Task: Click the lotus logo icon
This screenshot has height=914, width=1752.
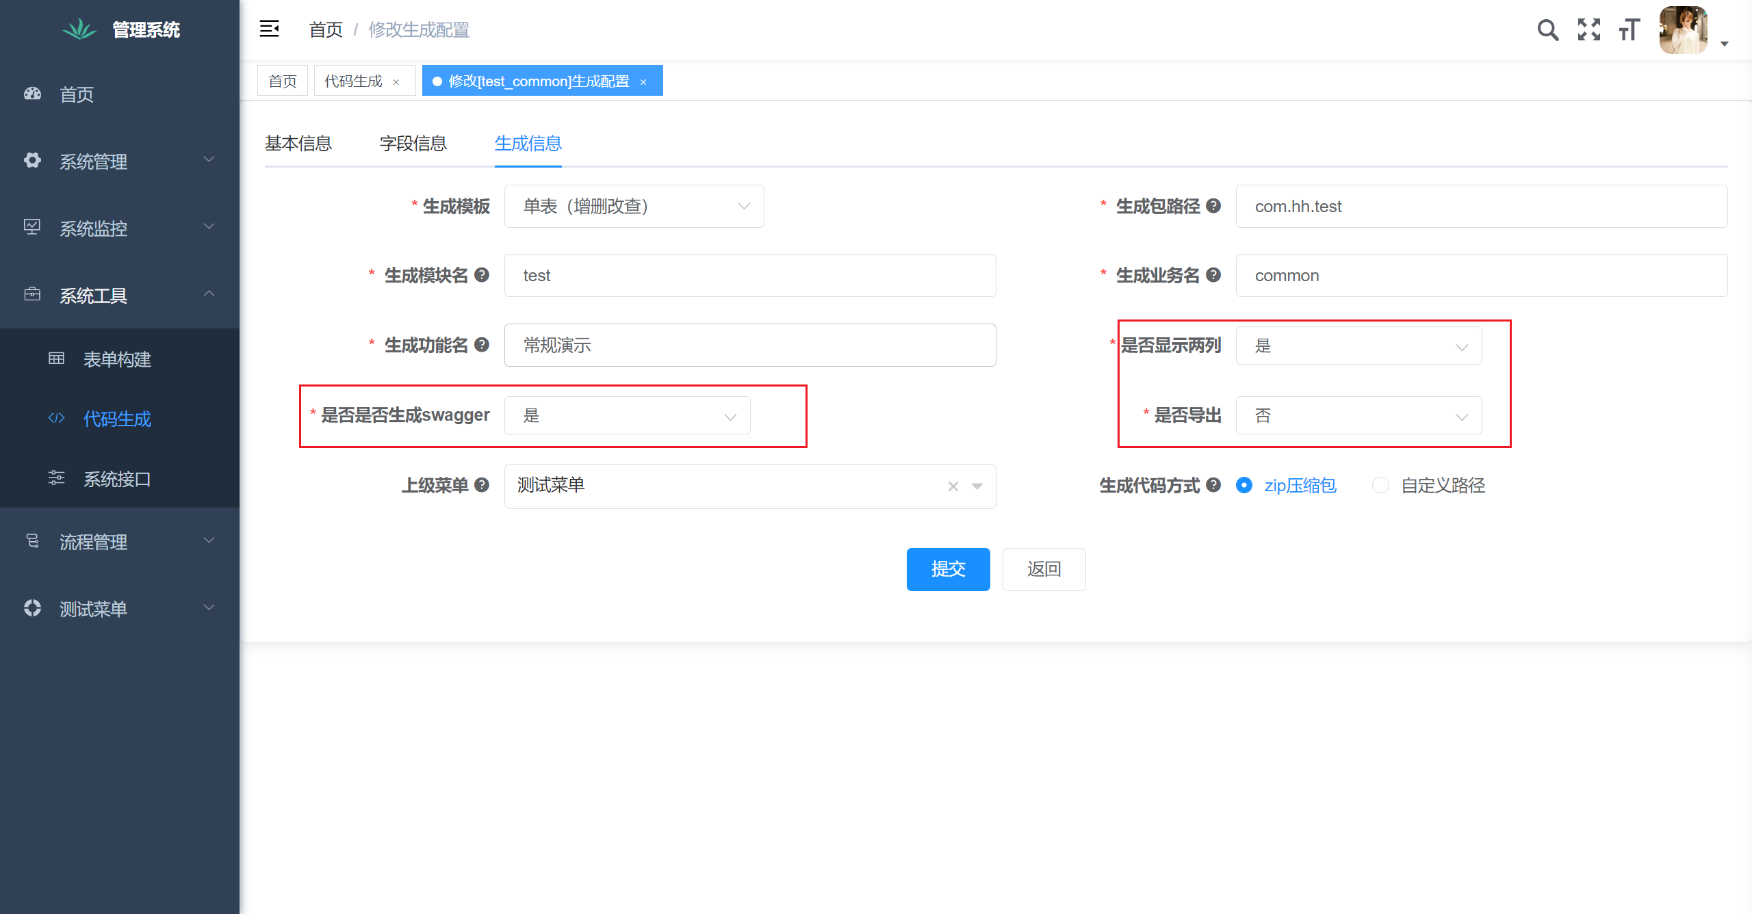Action: tap(79, 29)
